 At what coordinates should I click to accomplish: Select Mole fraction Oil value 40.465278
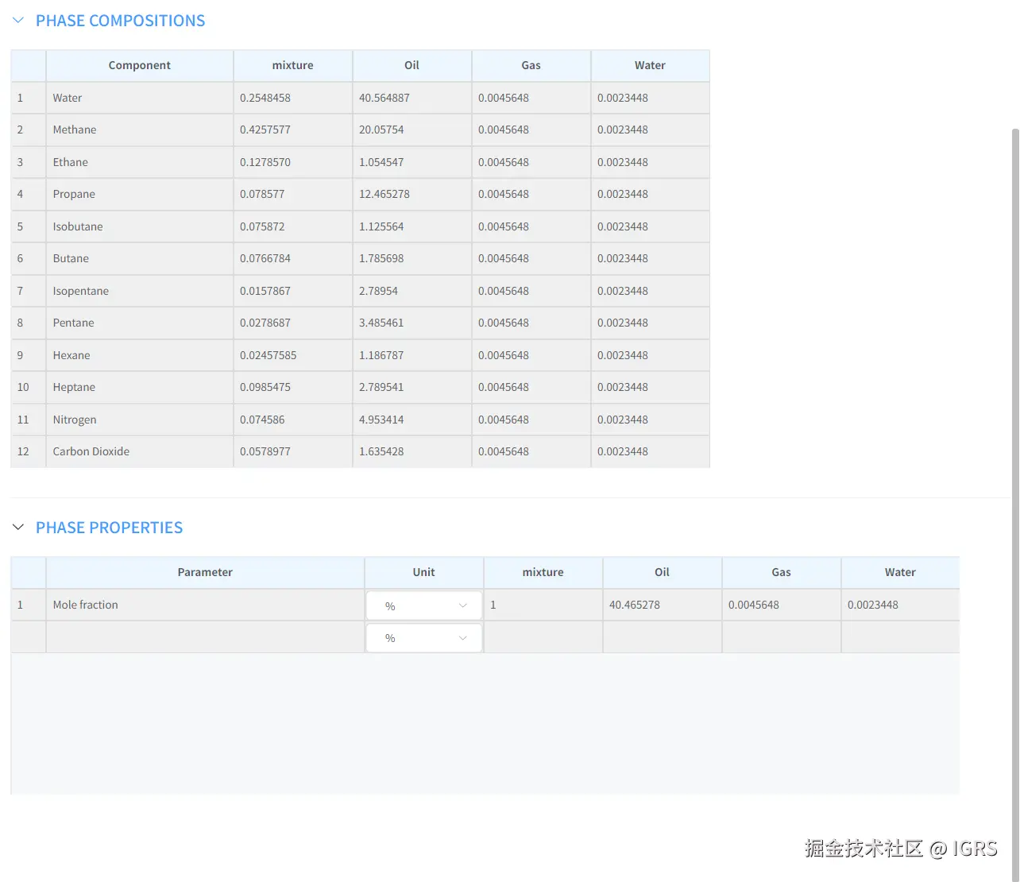click(x=635, y=605)
